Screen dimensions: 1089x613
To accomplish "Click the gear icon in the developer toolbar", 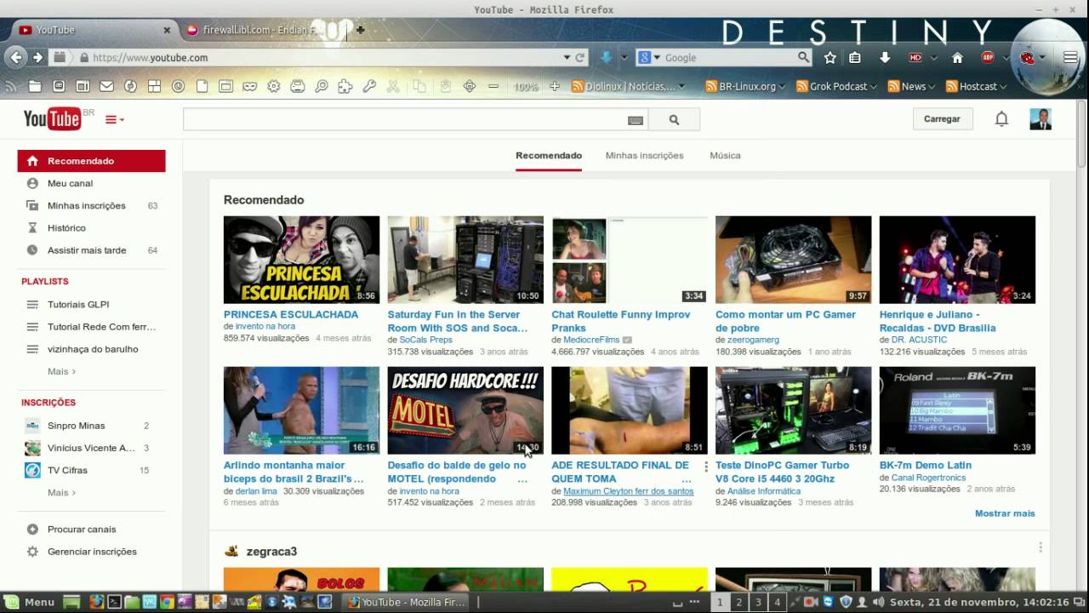I will click(x=274, y=86).
